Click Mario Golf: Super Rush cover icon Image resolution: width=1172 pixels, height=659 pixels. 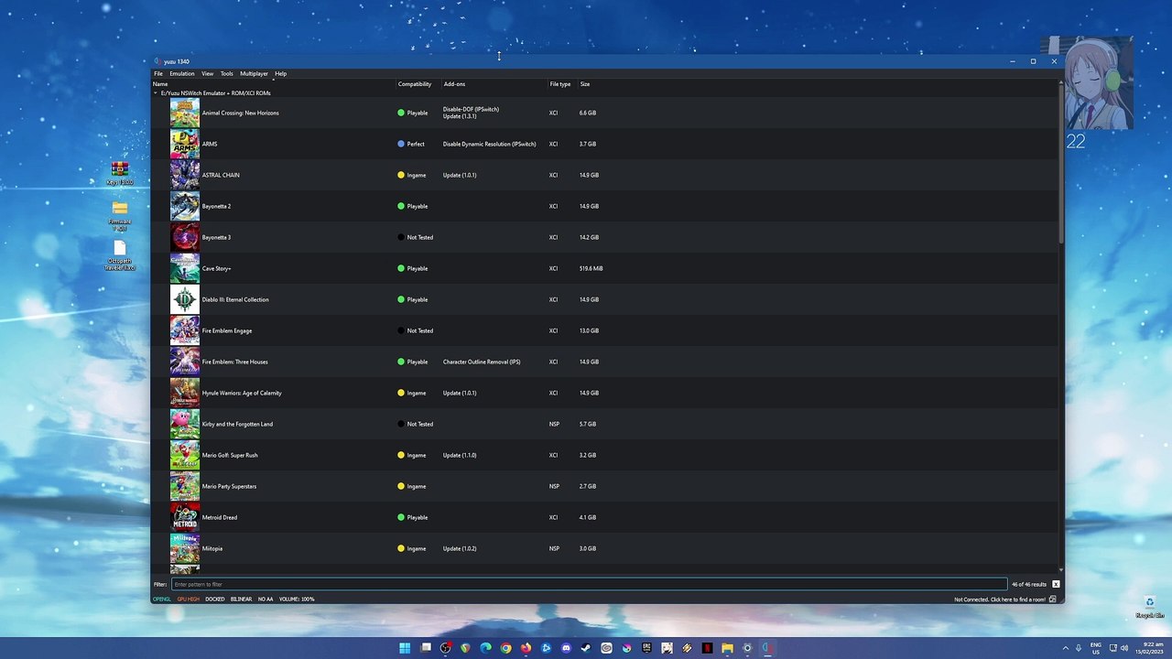pyautogui.click(x=184, y=455)
